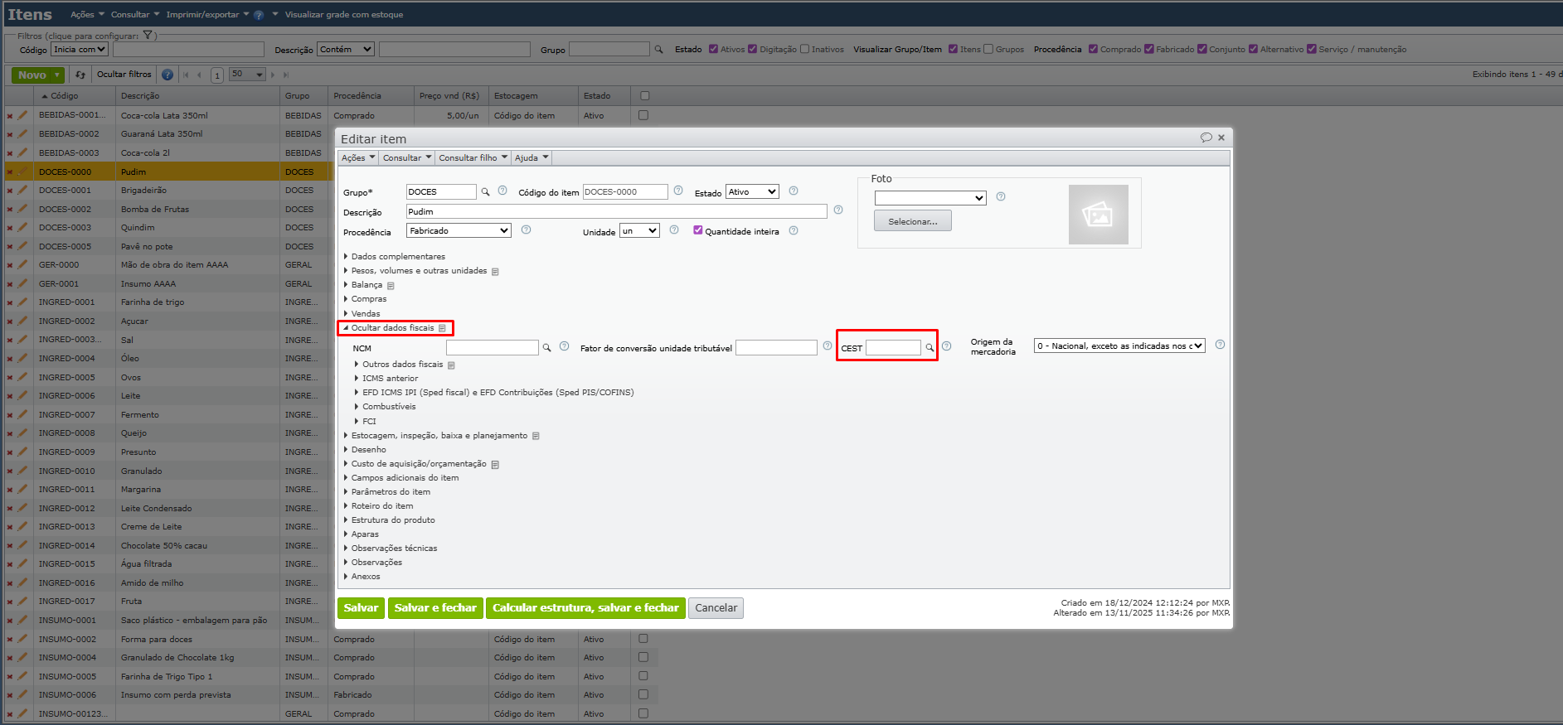Viewport: 1563px width, 725px height.
Task: Click the help icon next to NCM search
Action: (565, 346)
